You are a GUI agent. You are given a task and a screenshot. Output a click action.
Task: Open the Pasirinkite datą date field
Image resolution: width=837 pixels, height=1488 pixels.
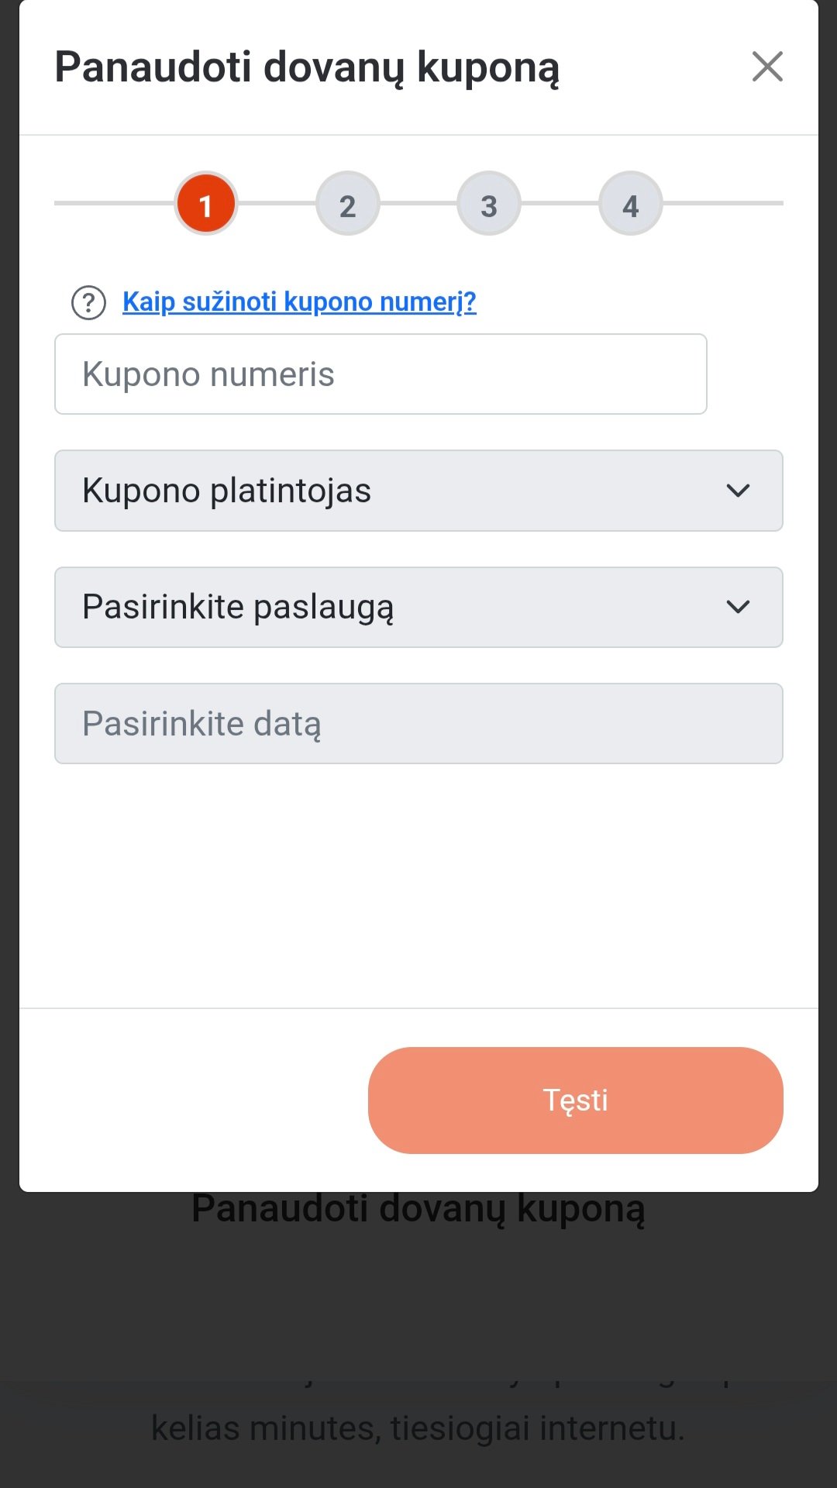point(418,723)
